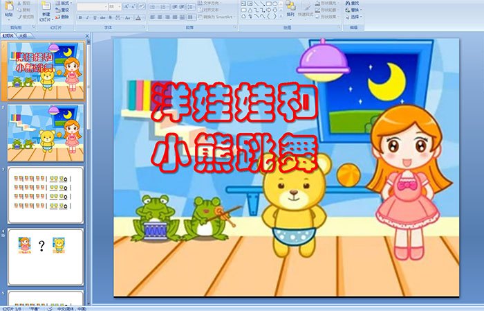Switch to the Outline (大纲) pane tab
This screenshot has width=484, height=311.
(23, 36)
